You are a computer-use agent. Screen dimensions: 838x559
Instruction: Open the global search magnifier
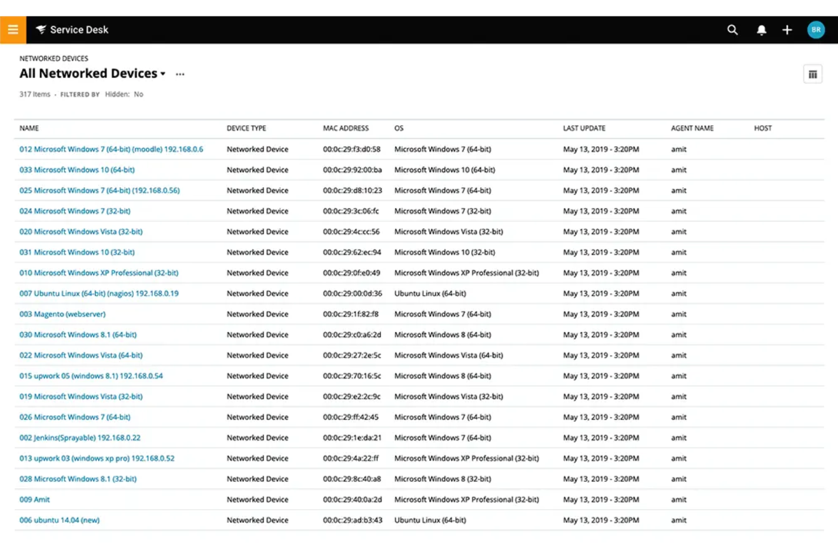[x=732, y=29]
